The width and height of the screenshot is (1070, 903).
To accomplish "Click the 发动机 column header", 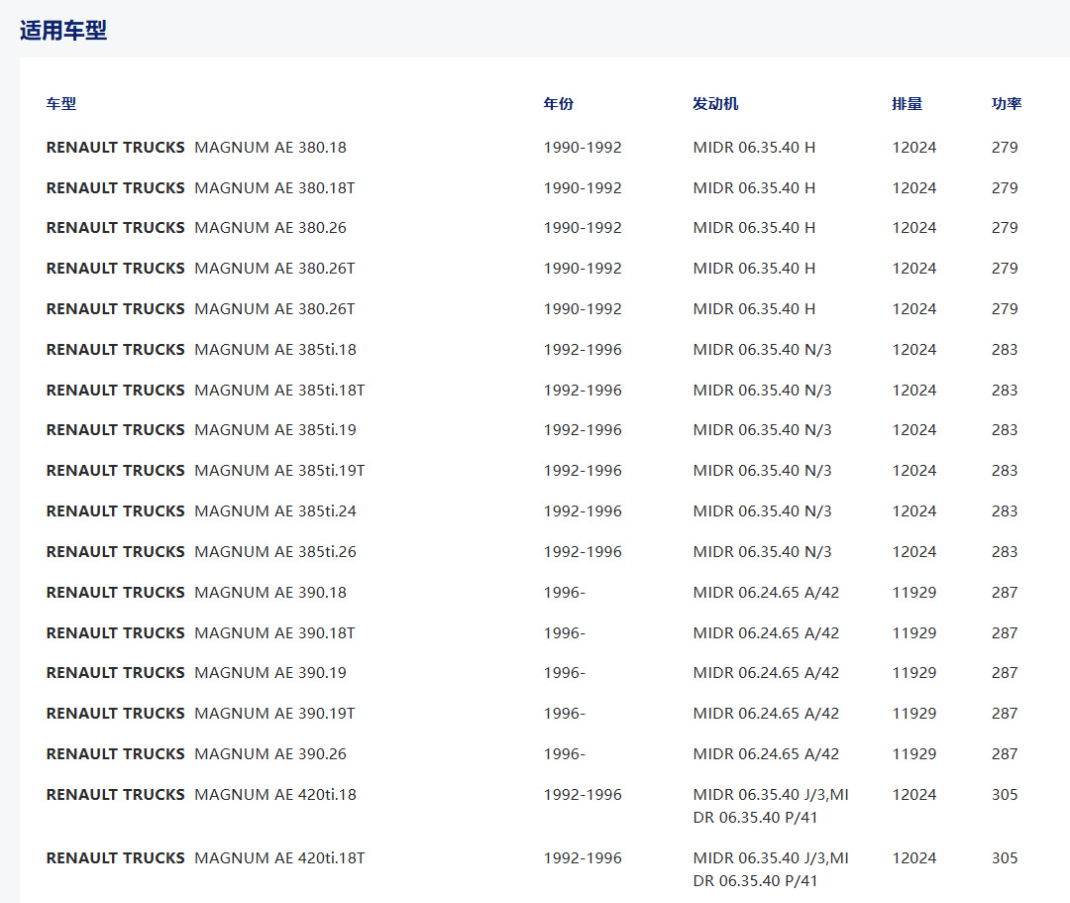I will pyautogui.click(x=715, y=104).
